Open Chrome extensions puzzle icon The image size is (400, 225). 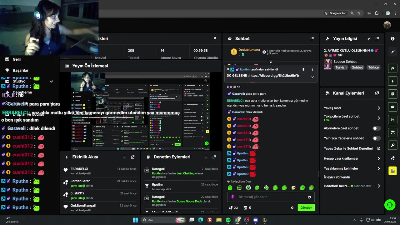(377, 13)
